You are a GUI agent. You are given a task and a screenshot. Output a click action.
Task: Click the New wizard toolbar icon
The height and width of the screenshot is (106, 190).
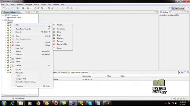(x=4, y=8)
